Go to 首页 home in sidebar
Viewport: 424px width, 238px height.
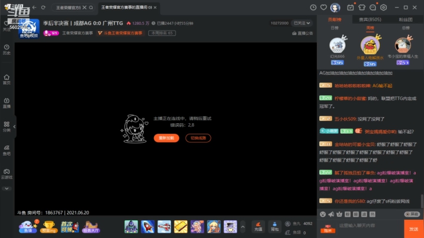(x=6, y=80)
